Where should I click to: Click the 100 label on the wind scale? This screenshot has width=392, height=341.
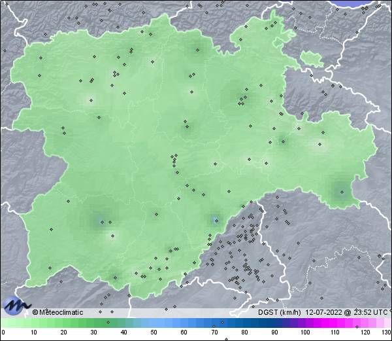(305, 332)
